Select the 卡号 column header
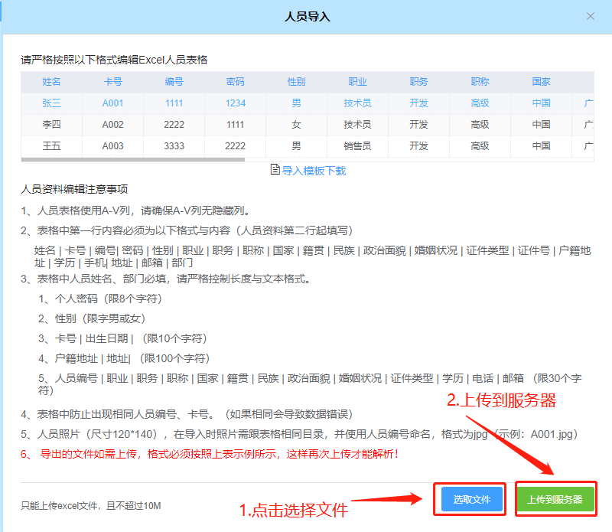 (112, 82)
